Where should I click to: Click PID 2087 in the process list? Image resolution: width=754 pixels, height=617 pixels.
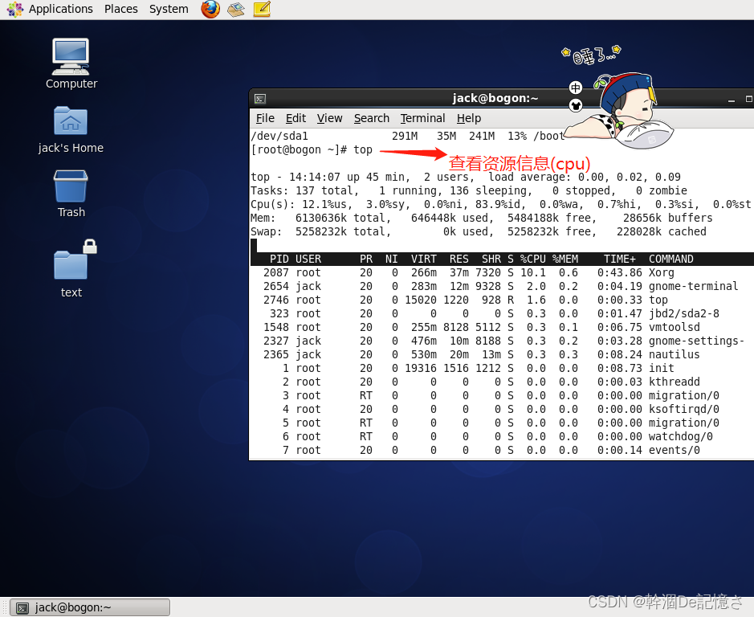276,272
